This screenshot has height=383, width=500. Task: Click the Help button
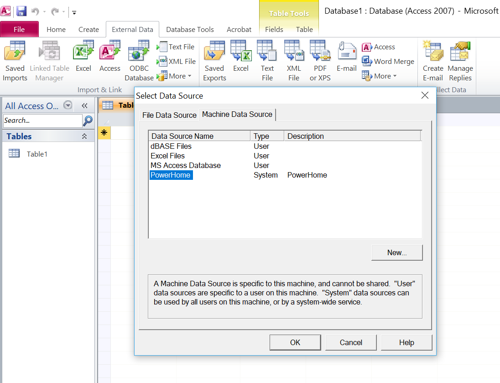coord(406,342)
